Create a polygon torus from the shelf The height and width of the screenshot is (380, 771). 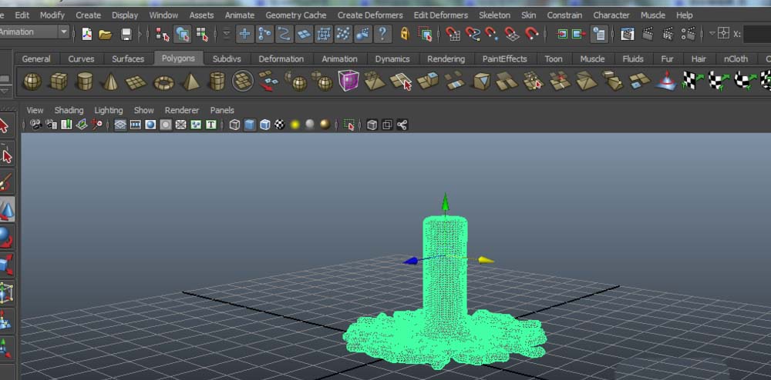(163, 82)
